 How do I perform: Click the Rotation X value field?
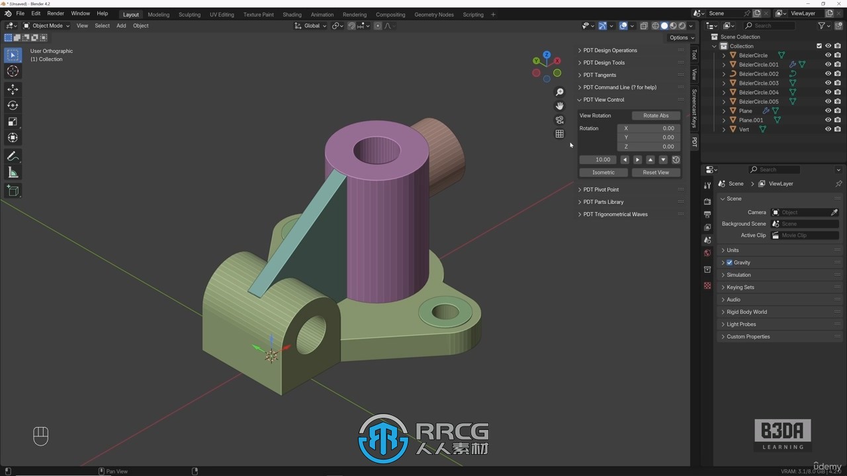648,128
